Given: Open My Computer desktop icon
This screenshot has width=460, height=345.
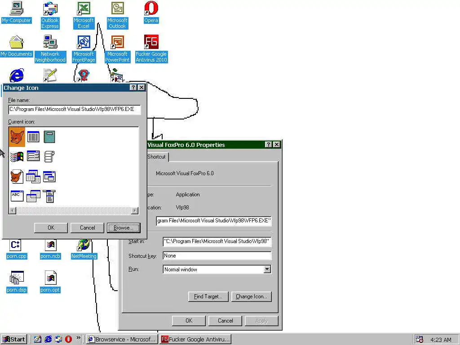Looking at the screenshot, I should pyautogui.click(x=17, y=12).
